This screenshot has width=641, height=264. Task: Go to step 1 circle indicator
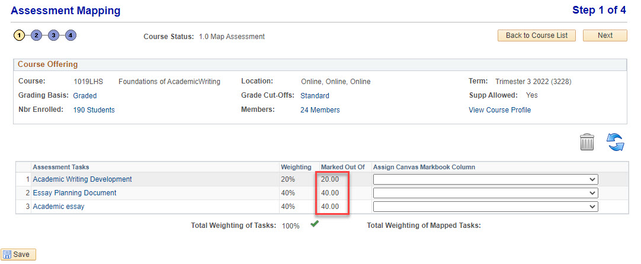click(19, 36)
